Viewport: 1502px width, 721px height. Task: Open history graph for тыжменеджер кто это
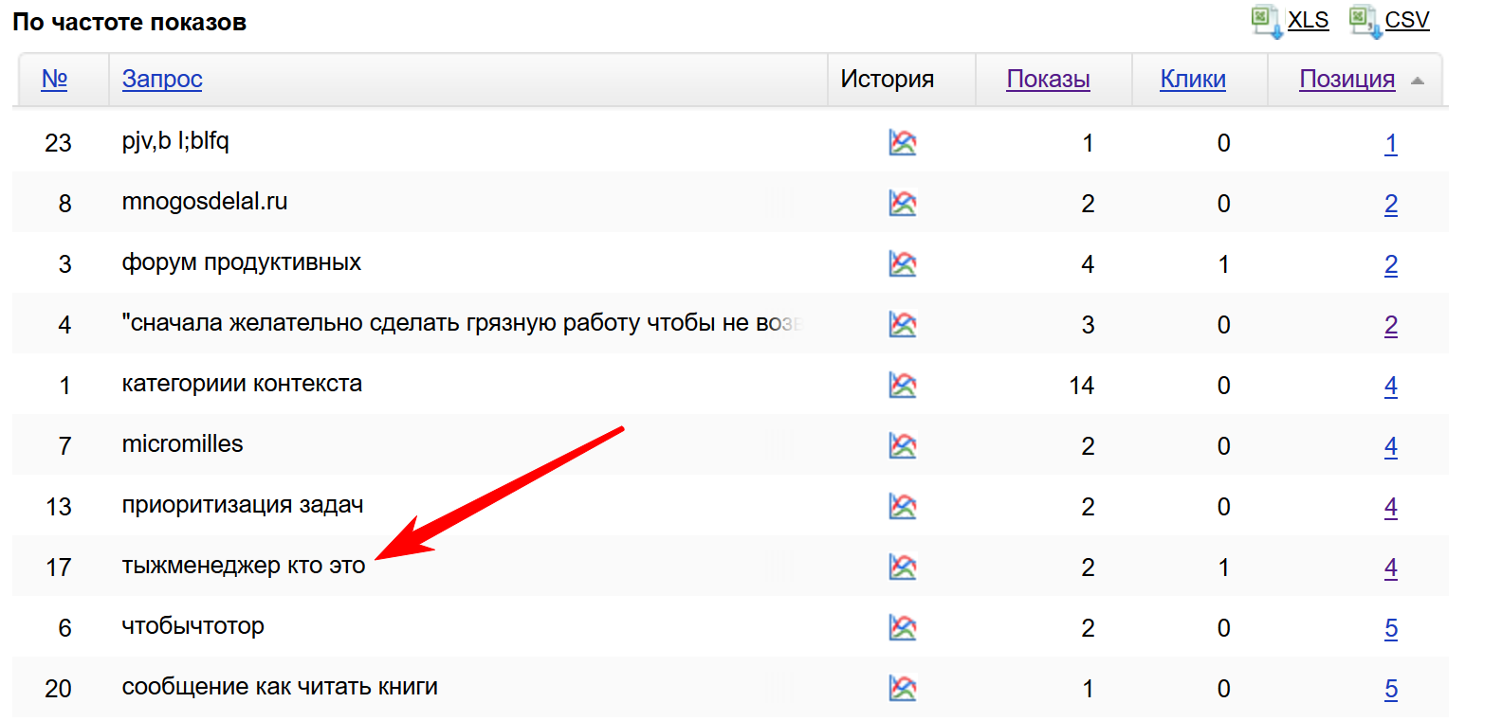pos(902,568)
